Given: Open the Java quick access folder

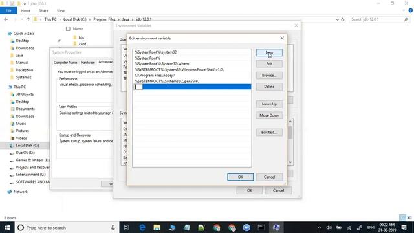Looking at the screenshot, I should coord(19,56).
